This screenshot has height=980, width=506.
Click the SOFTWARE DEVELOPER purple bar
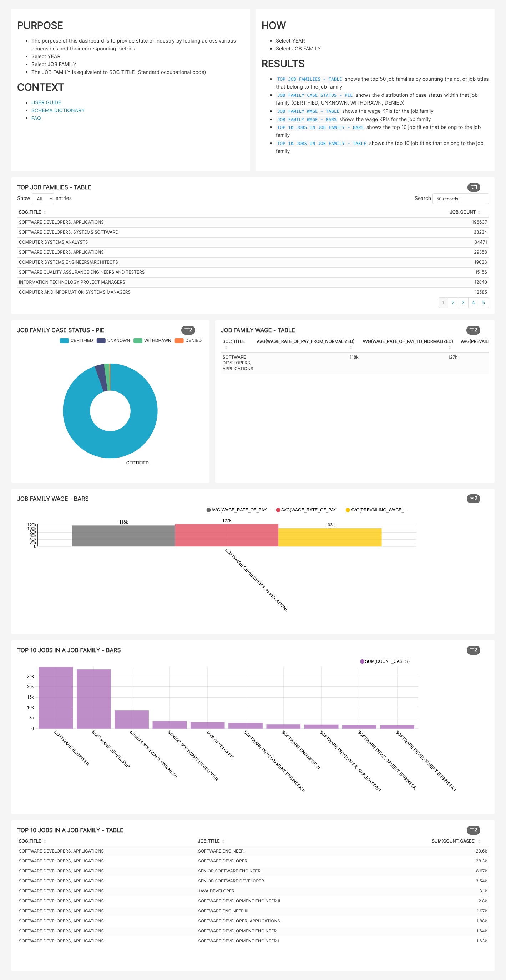(x=93, y=699)
